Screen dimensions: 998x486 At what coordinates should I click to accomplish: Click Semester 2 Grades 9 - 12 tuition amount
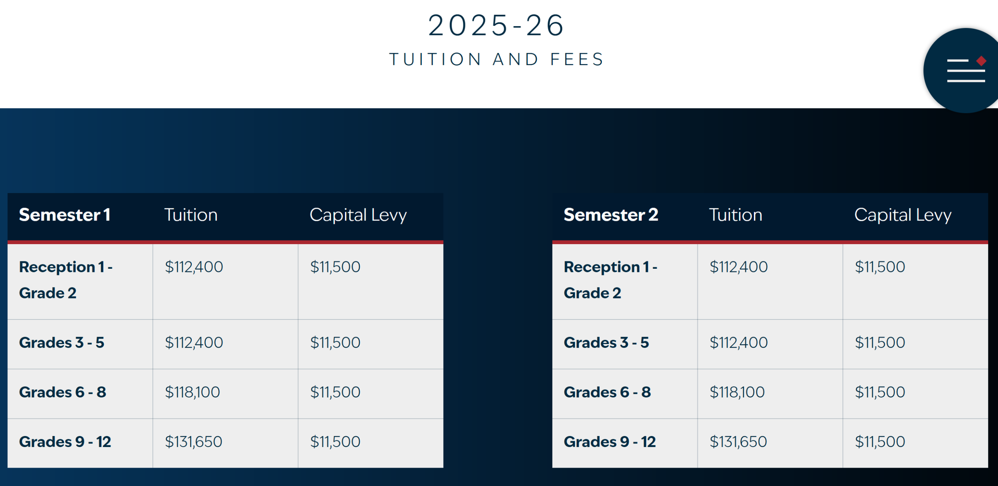(x=738, y=442)
